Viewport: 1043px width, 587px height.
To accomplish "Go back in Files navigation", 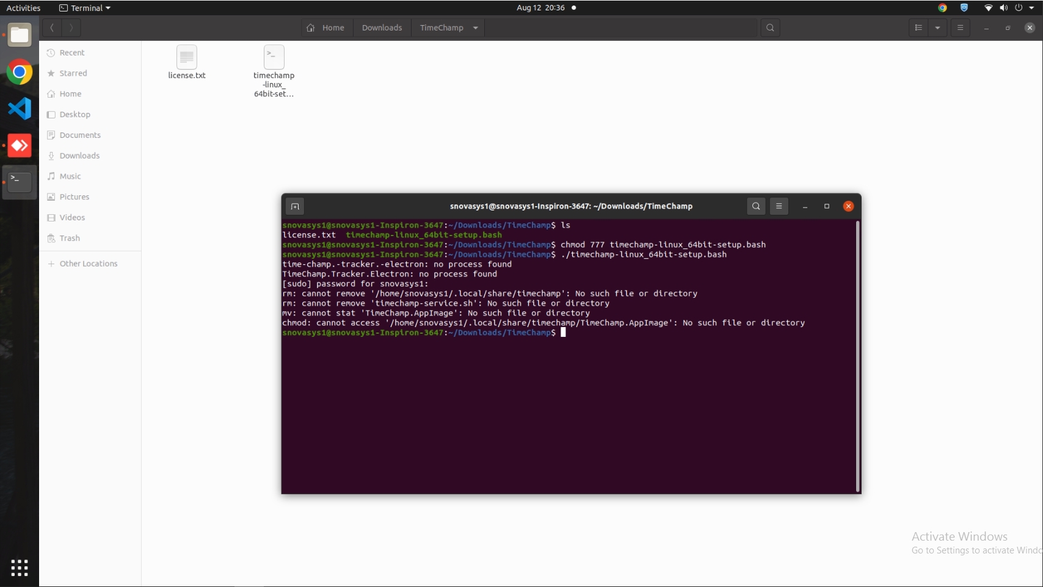I will coord(52,27).
